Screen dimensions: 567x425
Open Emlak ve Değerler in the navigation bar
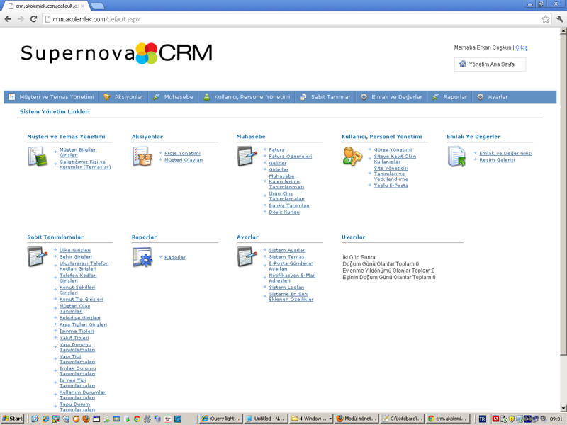click(x=392, y=97)
